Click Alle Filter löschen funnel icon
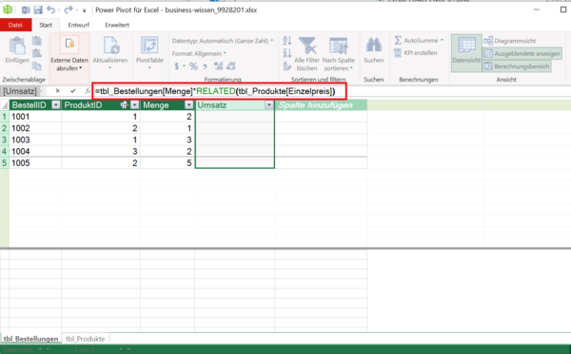Image resolution: width=571 pixels, height=354 pixels. tap(307, 47)
